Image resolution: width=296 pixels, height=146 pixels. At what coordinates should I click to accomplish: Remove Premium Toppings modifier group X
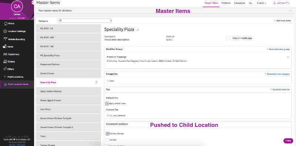(288, 57)
